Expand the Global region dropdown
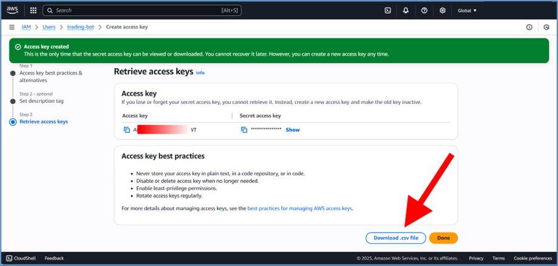Viewport: 558px width, 266px height. click(x=467, y=10)
